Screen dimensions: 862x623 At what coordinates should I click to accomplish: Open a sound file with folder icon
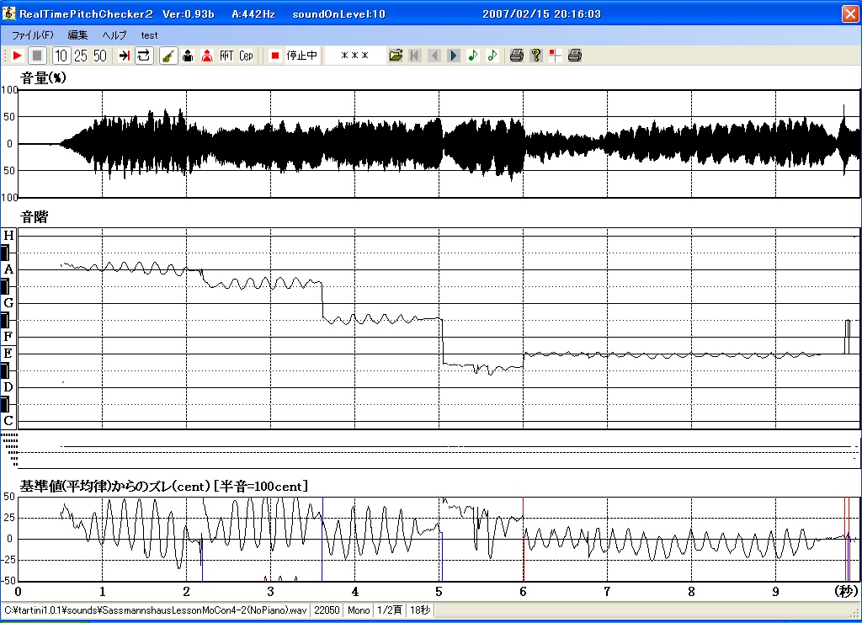(396, 56)
